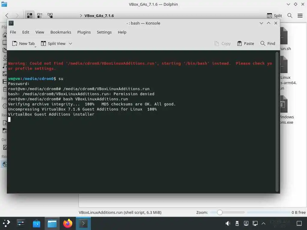Click the Konsole vertical scrollbar
The image size is (307, 230).
[277, 122]
